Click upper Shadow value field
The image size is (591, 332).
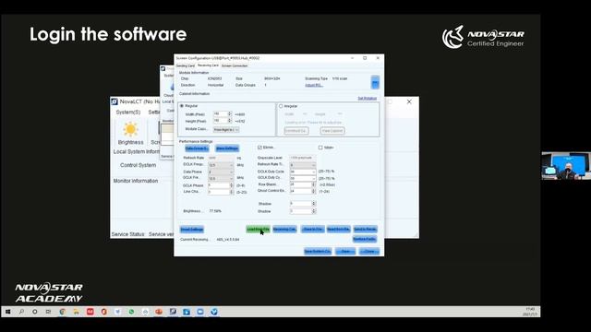pyautogui.click(x=300, y=204)
